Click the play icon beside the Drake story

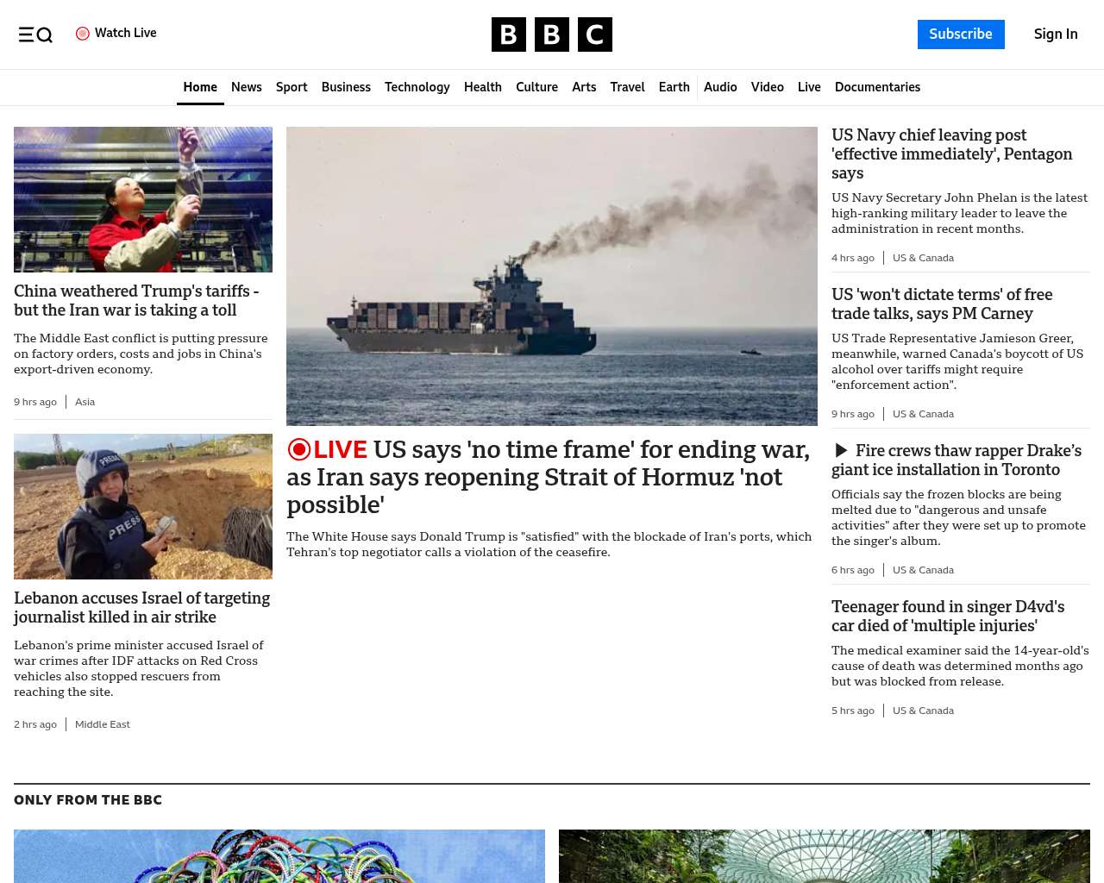coord(841,451)
